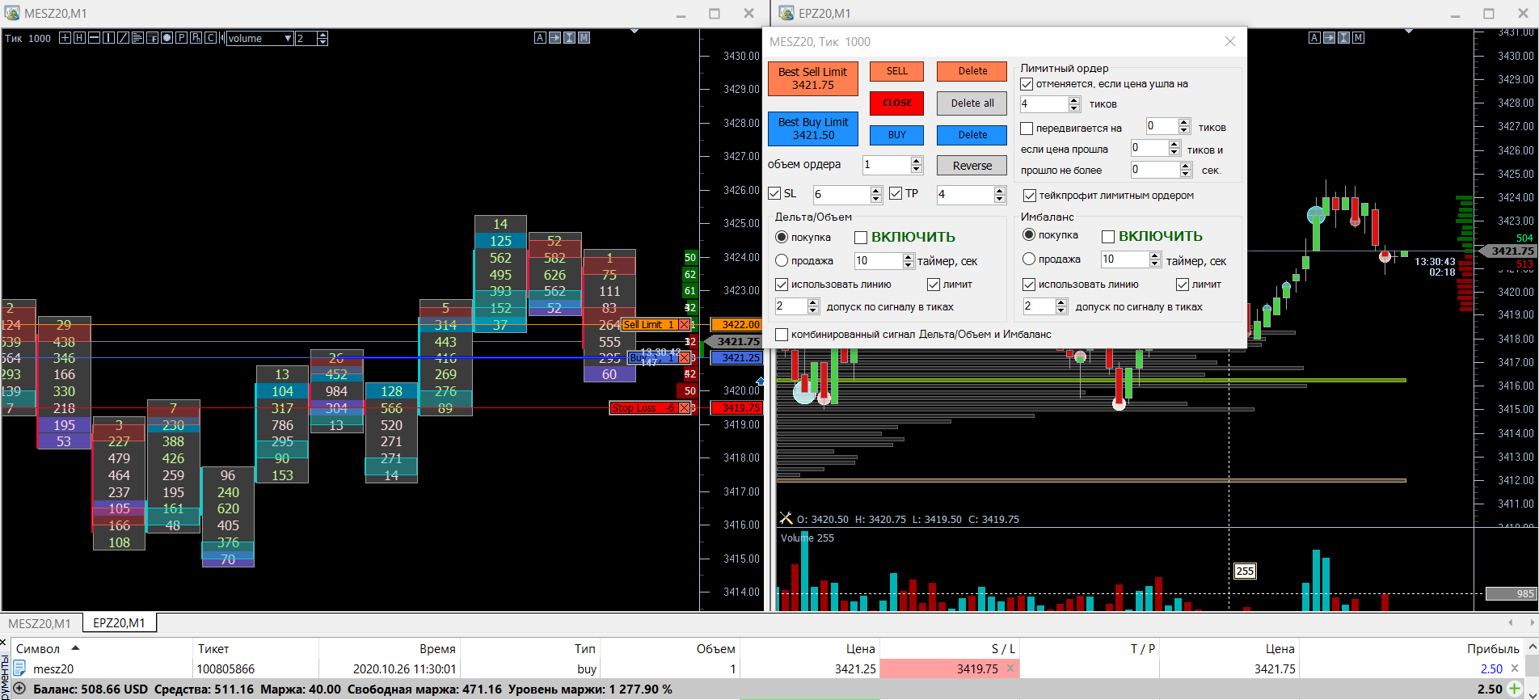Close the Buy position via its chart X
This screenshot has width=1539, height=700.
[x=684, y=357]
